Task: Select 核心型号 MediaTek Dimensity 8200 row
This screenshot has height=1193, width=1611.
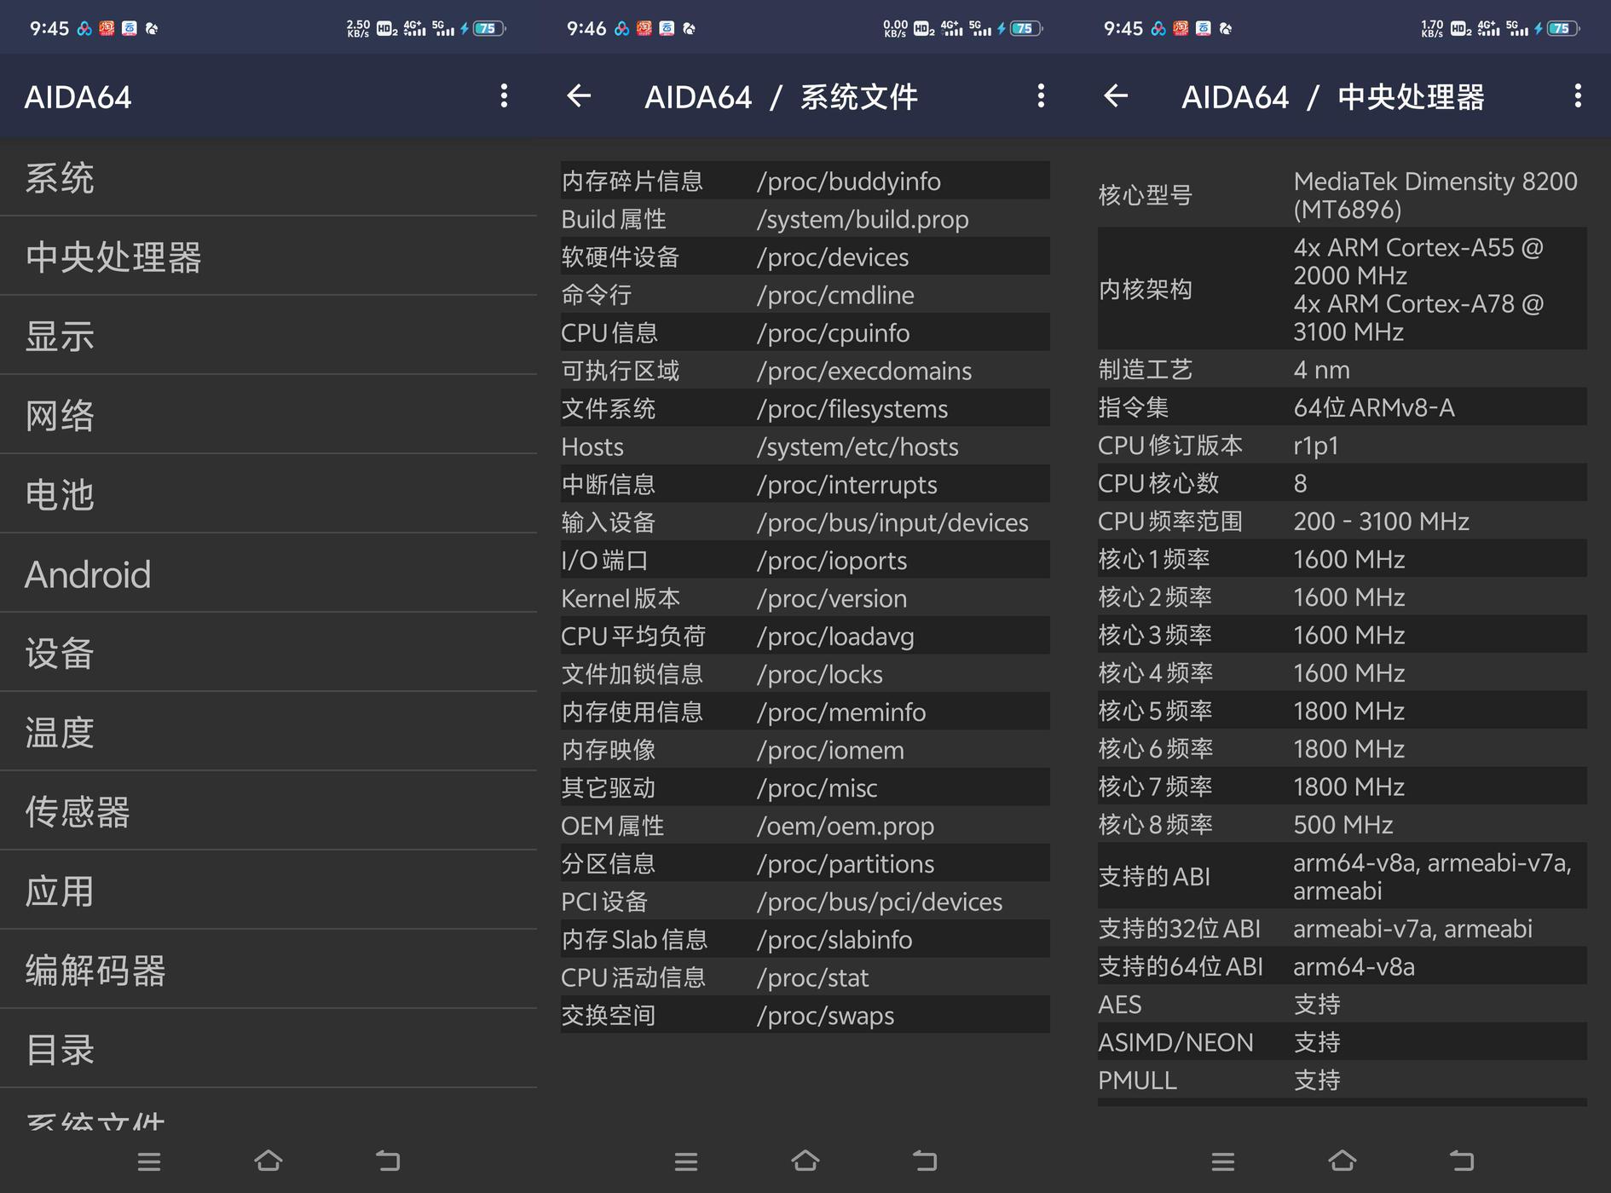Action: tap(1342, 195)
